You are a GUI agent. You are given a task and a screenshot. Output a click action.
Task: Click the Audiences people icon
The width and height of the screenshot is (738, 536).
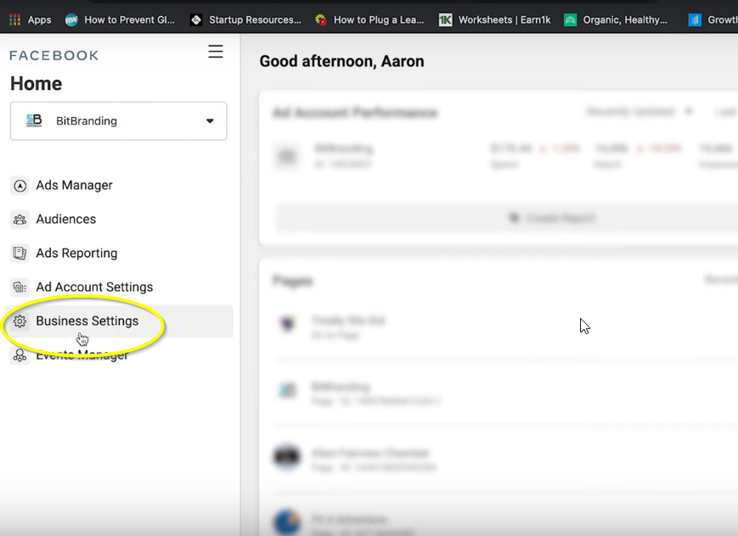[20, 220]
